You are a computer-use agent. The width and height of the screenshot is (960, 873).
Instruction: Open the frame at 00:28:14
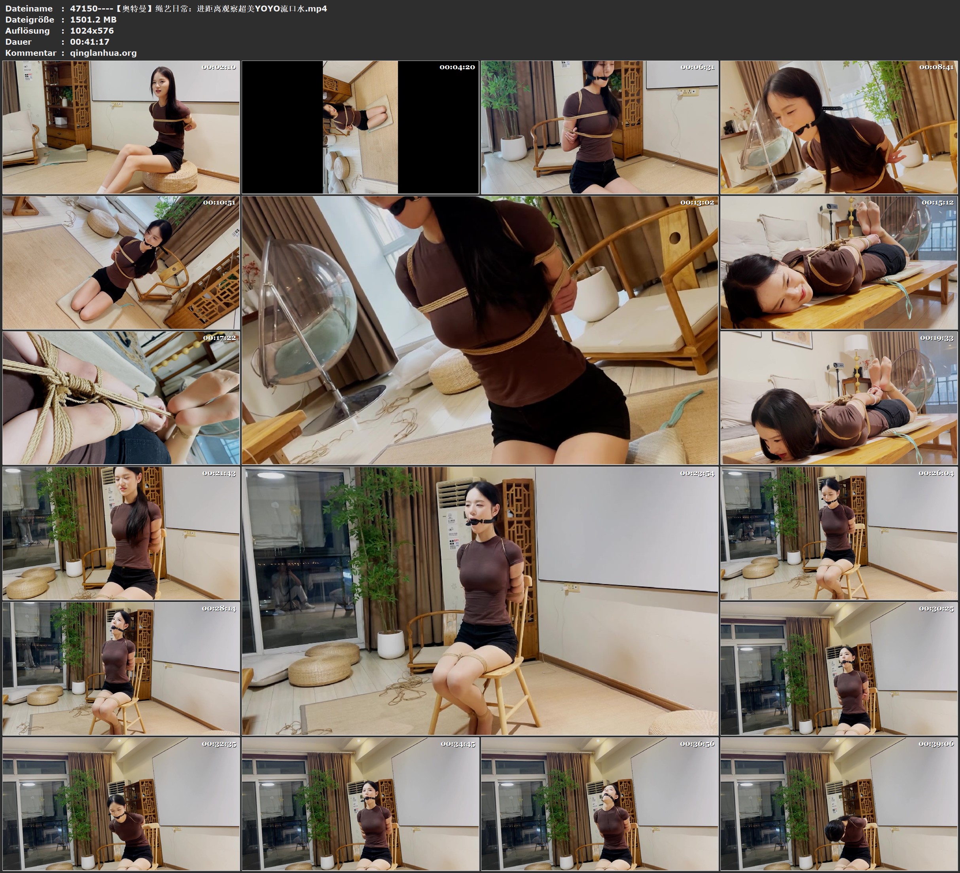[x=121, y=668]
